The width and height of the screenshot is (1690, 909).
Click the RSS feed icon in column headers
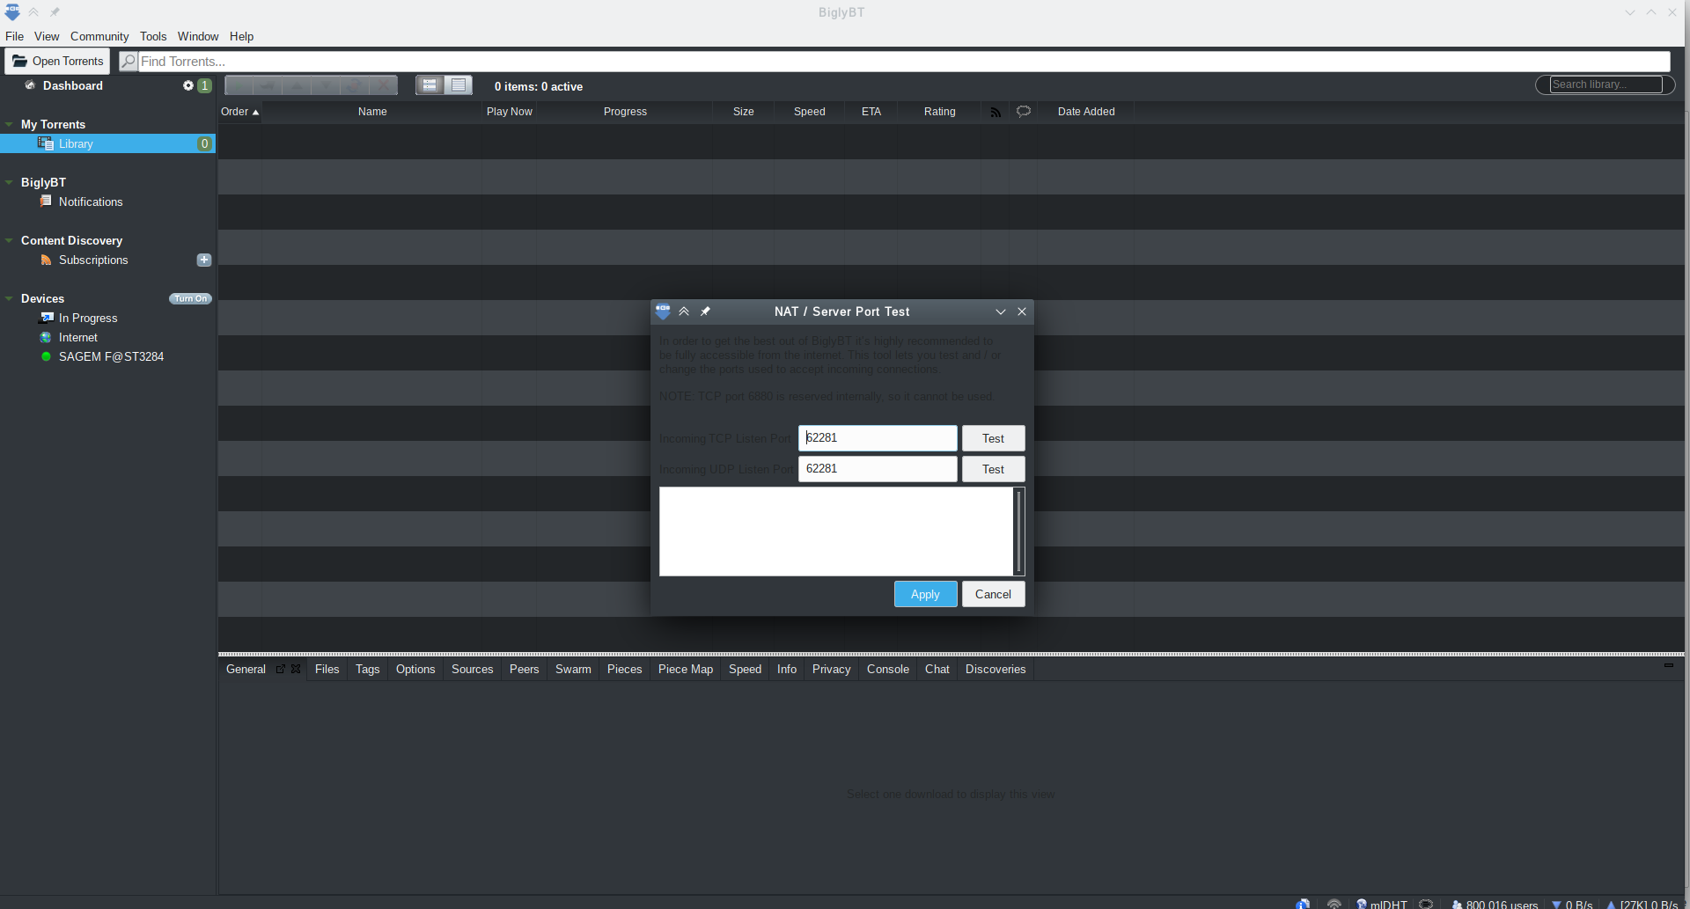click(996, 111)
